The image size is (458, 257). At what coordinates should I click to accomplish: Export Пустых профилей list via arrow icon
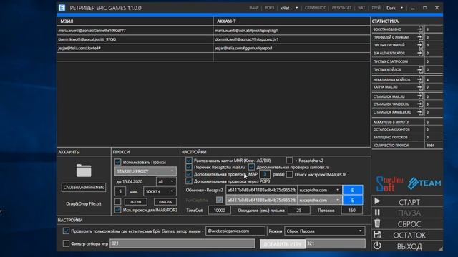click(420, 45)
